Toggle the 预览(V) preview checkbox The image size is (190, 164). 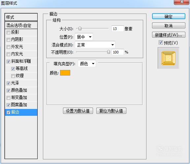161,43
